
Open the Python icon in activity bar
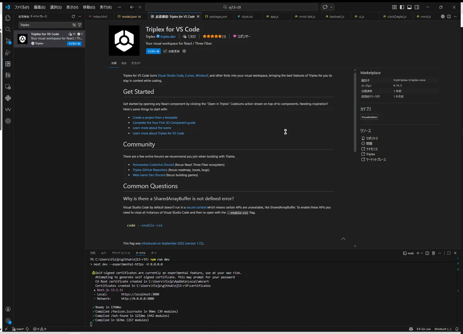pyautogui.click(x=8, y=98)
